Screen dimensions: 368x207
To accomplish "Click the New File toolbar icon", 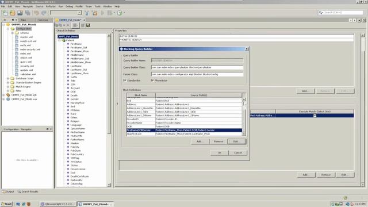I will click(5, 13).
